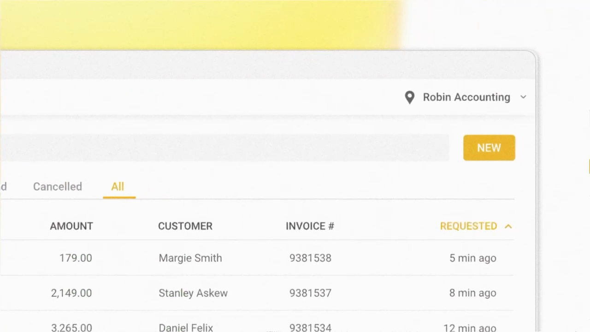590x332 pixels.
Task: Select the amount 3,265.00
Action: click(71, 327)
